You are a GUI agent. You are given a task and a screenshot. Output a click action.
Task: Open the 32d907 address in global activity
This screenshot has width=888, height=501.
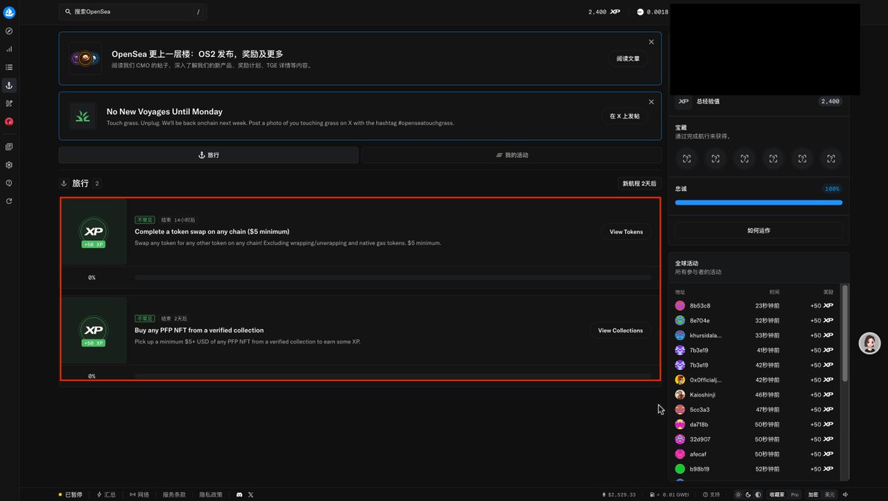700,439
